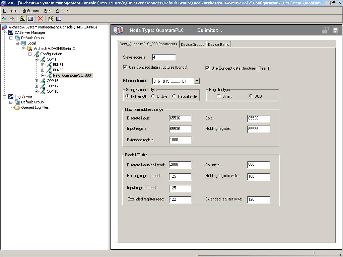Expand the COM16 tree node

click(36, 81)
